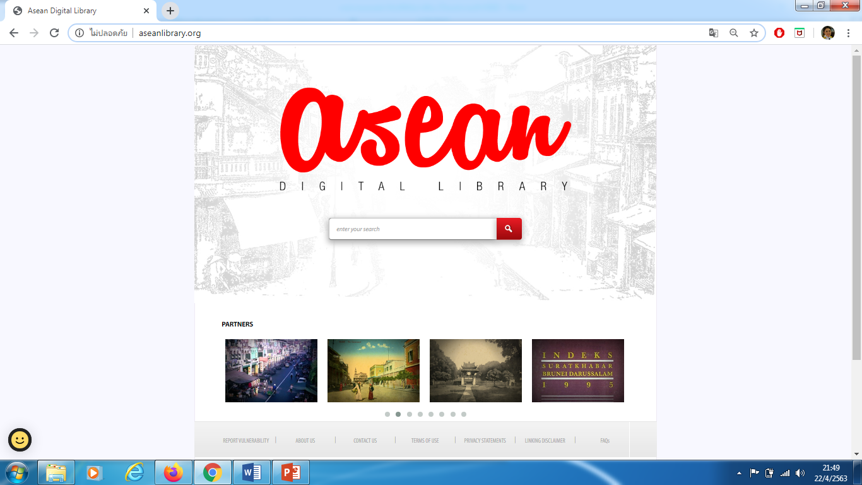
Task: Open the Google Translate icon in address bar
Action: click(x=713, y=33)
